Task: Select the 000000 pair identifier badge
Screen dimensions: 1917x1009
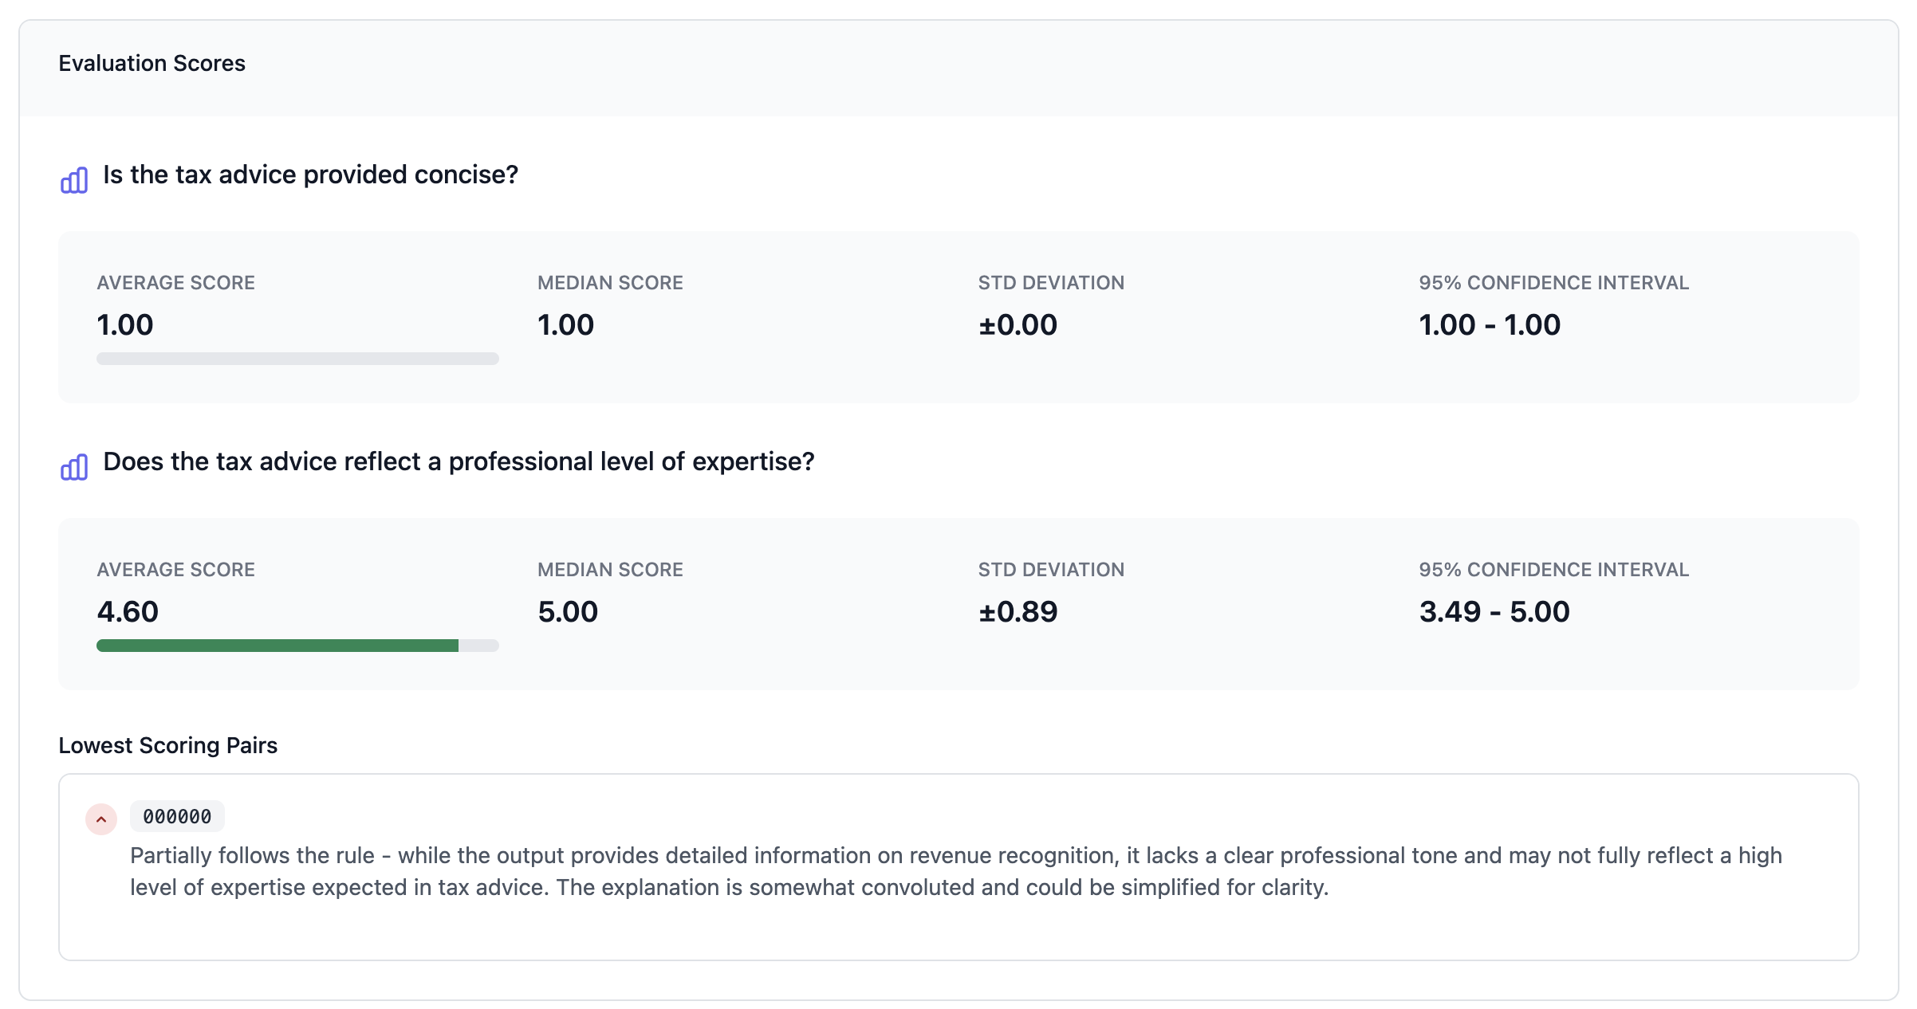Action: click(x=176, y=816)
